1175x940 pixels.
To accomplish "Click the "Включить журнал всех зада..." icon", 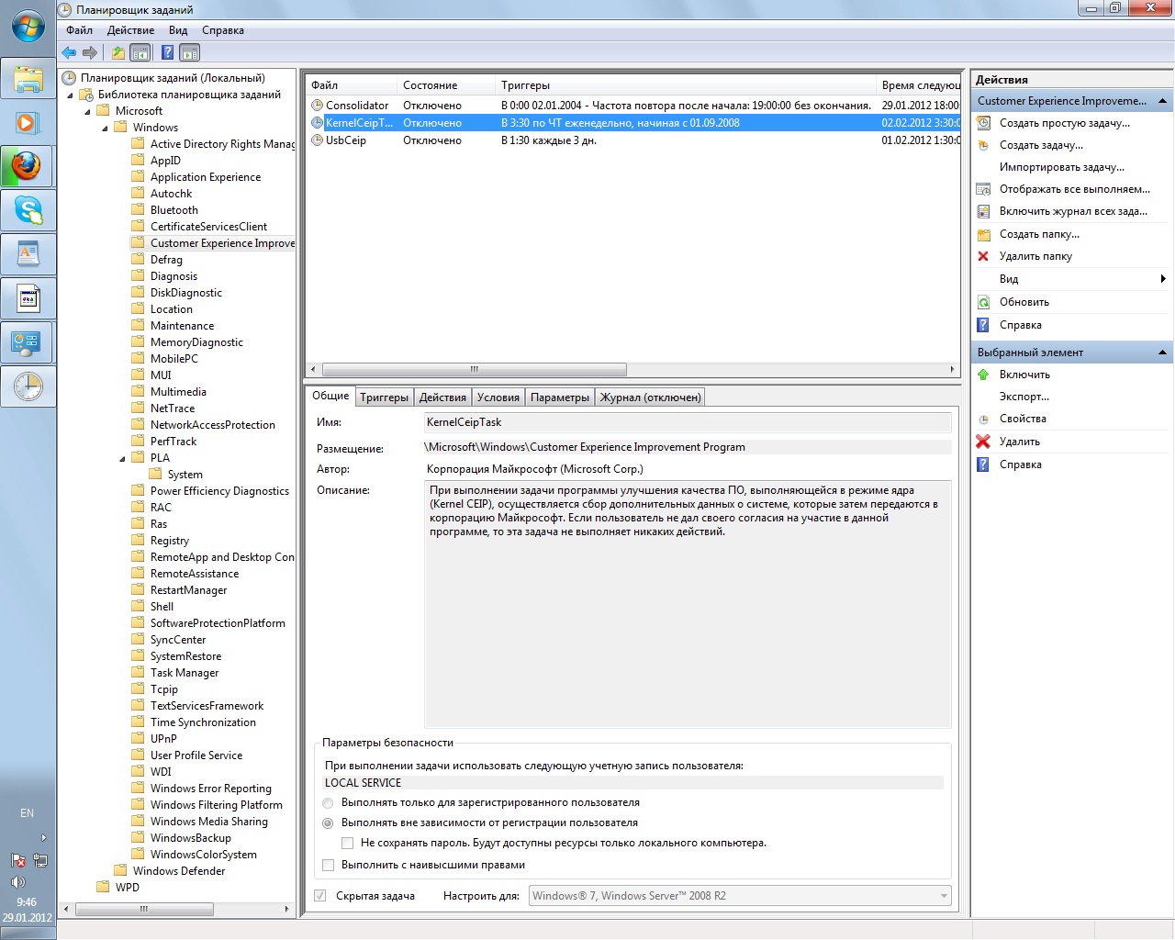I will (x=983, y=211).
